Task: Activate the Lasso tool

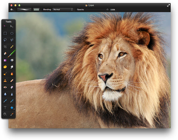Action: click(5, 40)
